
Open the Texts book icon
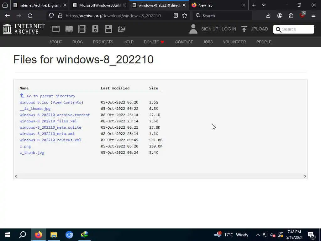(69, 29)
